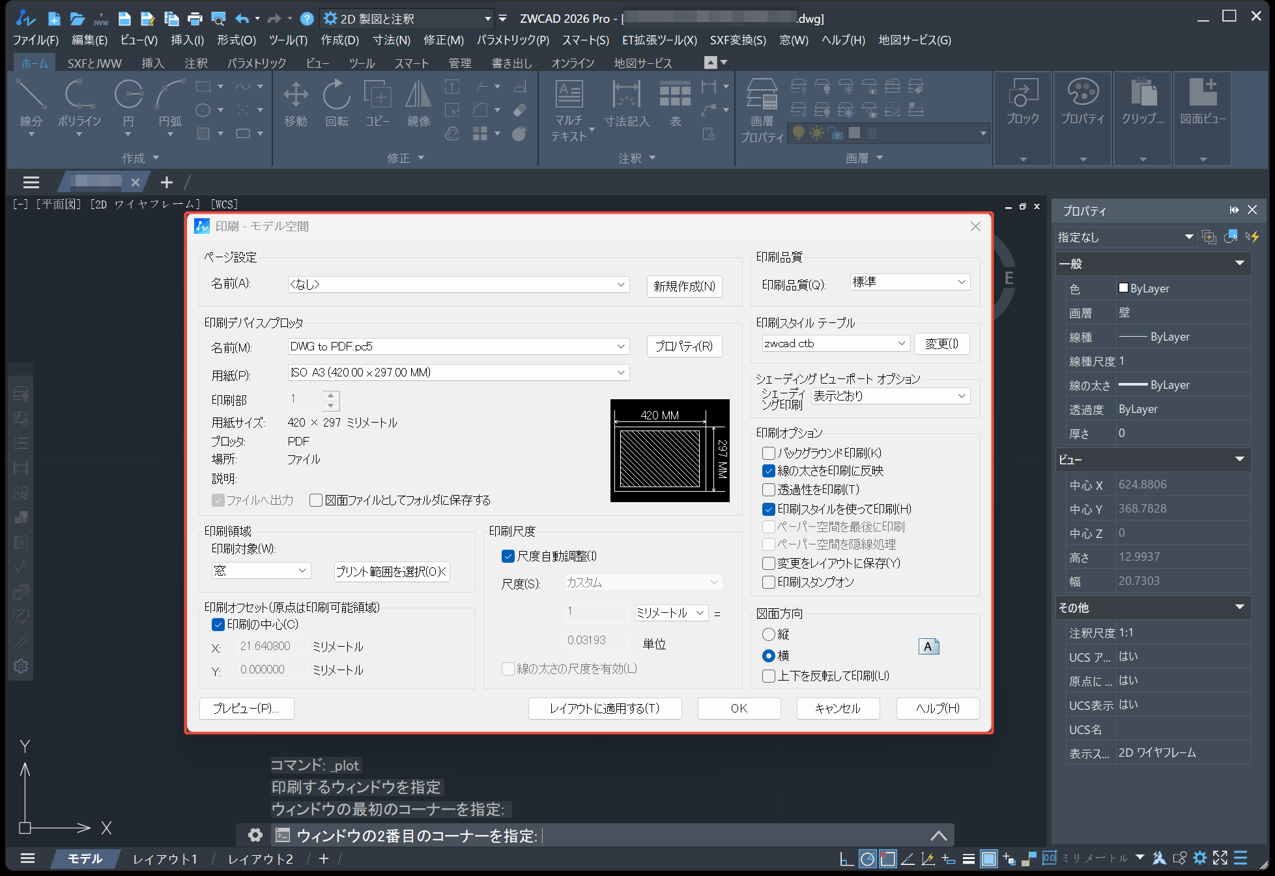The height and width of the screenshot is (876, 1275).
Task: Choose the Rotate (回転) tool
Action: (x=337, y=104)
